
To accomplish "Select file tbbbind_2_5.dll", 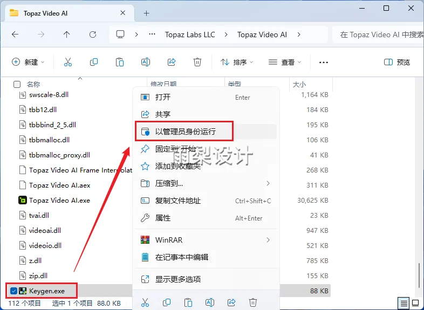I will [52, 125].
